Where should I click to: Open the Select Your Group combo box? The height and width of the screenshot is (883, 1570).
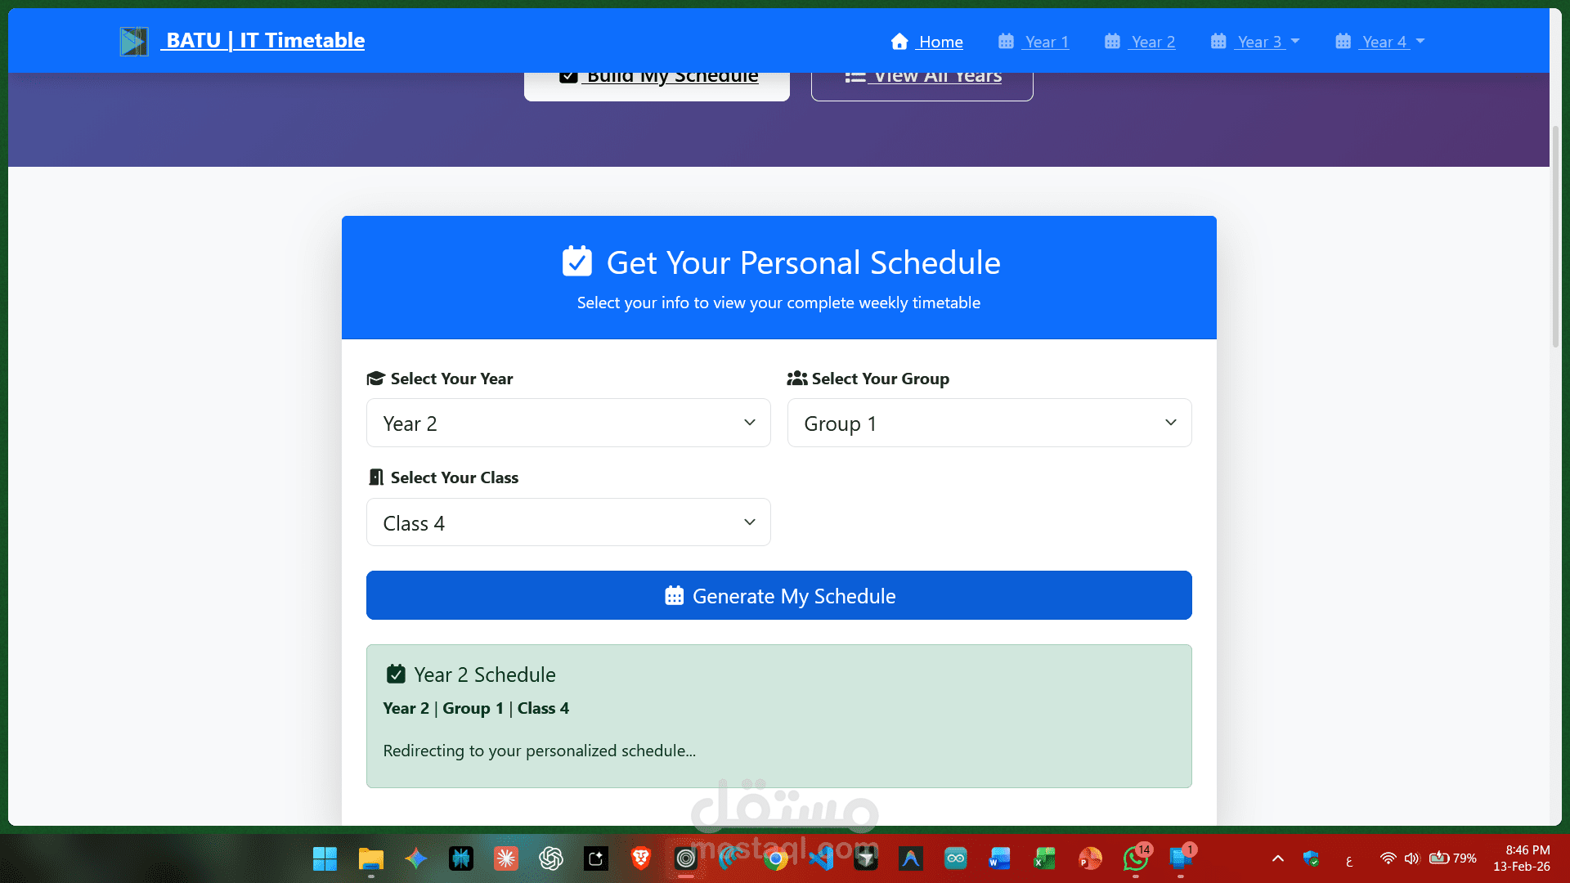point(989,423)
